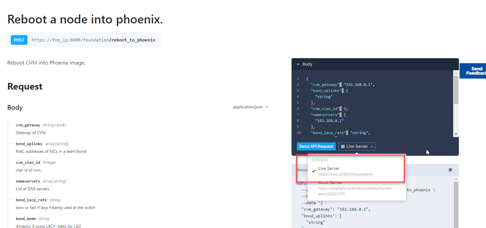Open the Live Server server selector
The image size is (486, 228).
356,146
